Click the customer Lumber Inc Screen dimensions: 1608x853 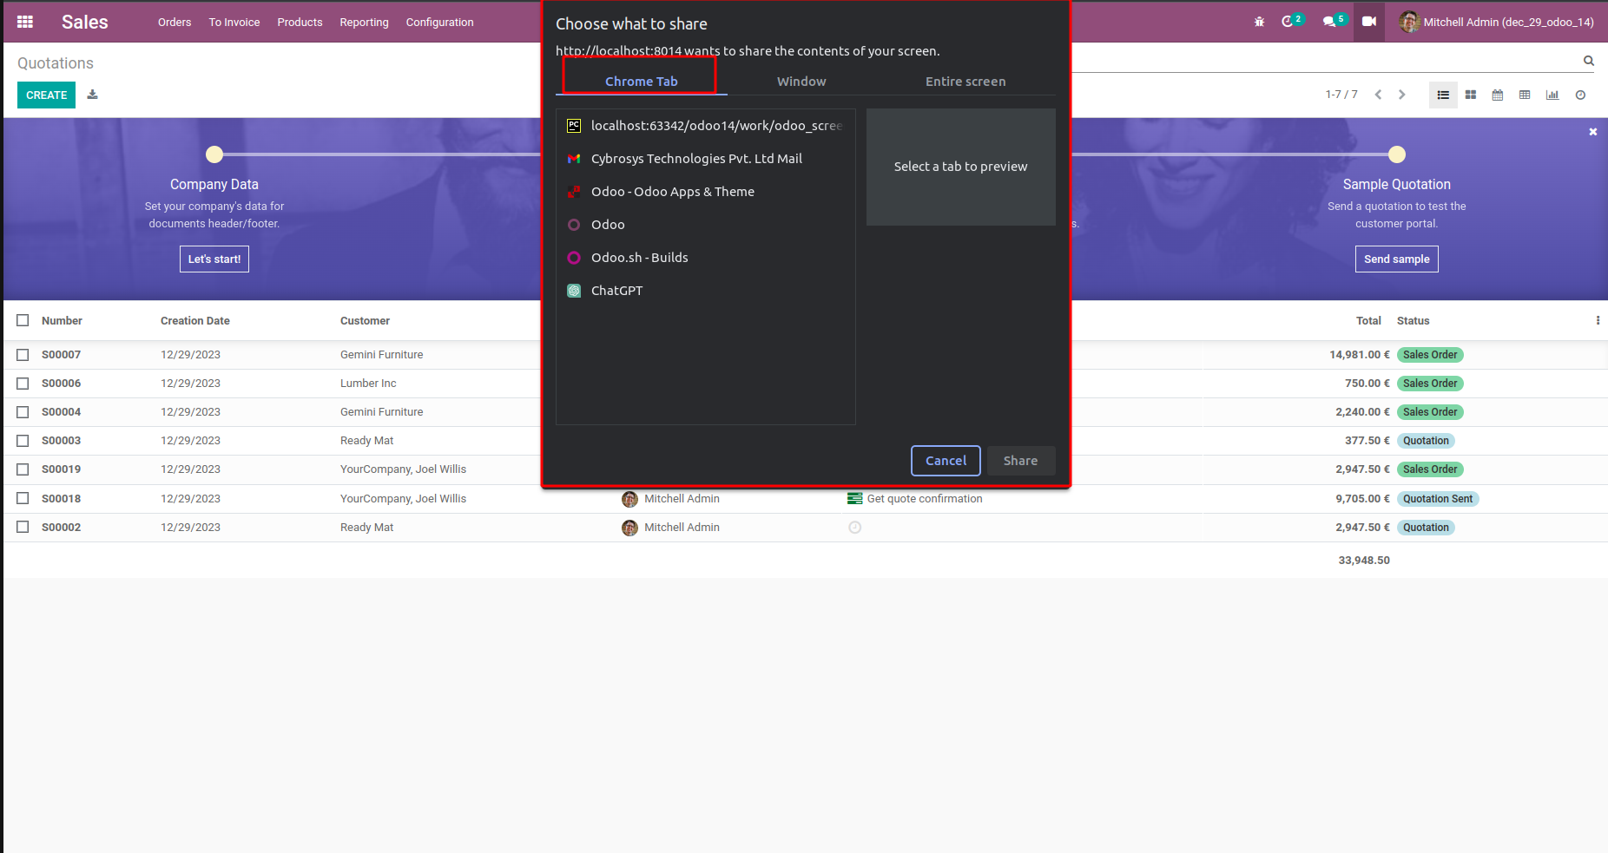pos(368,384)
